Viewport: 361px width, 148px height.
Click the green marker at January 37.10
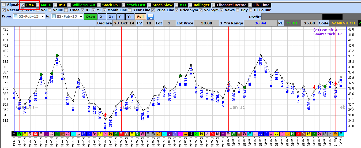click(x=245, y=87)
